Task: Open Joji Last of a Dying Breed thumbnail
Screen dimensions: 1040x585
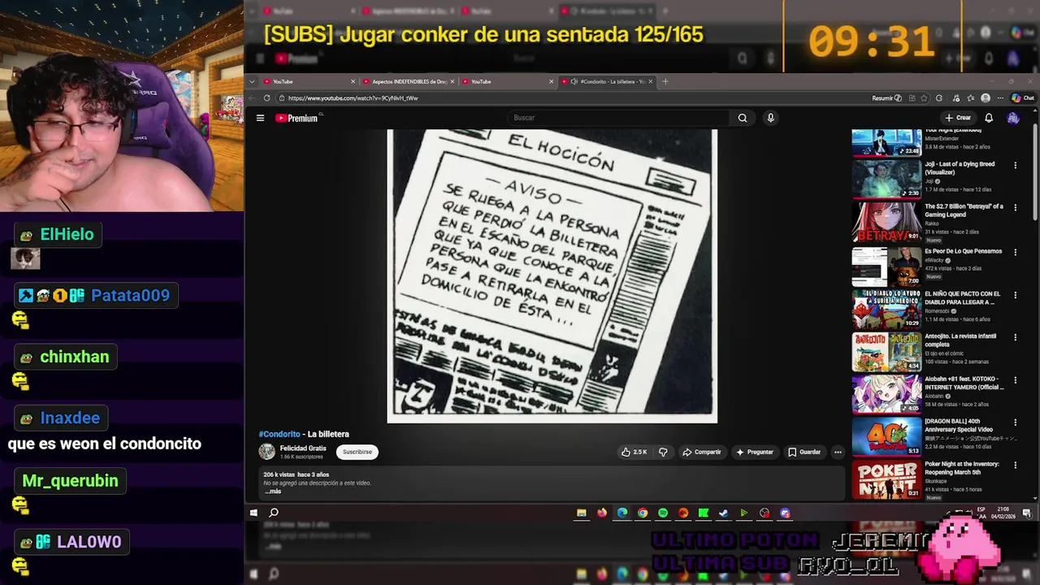Action: (x=886, y=179)
